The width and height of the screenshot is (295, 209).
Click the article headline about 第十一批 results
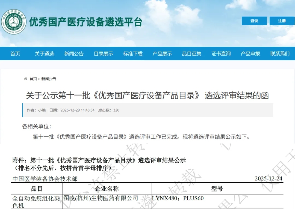(x=147, y=95)
